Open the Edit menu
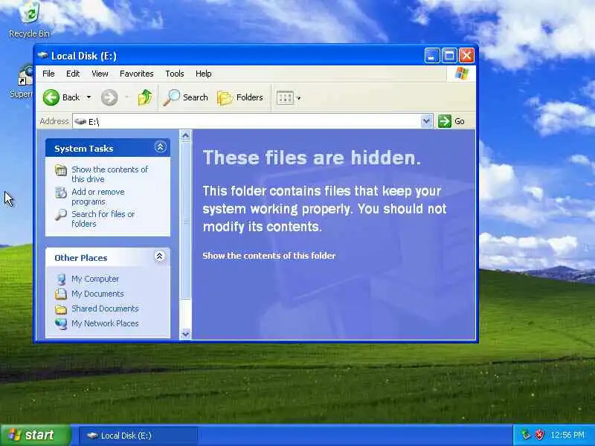The image size is (595, 446). (73, 74)
